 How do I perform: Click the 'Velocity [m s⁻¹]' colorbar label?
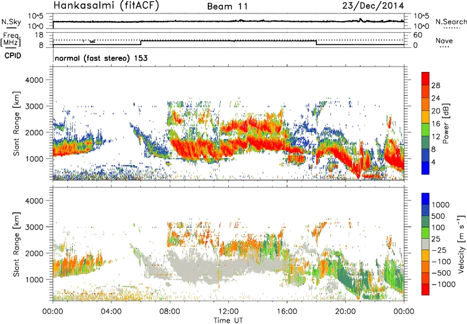pos(461,244)
